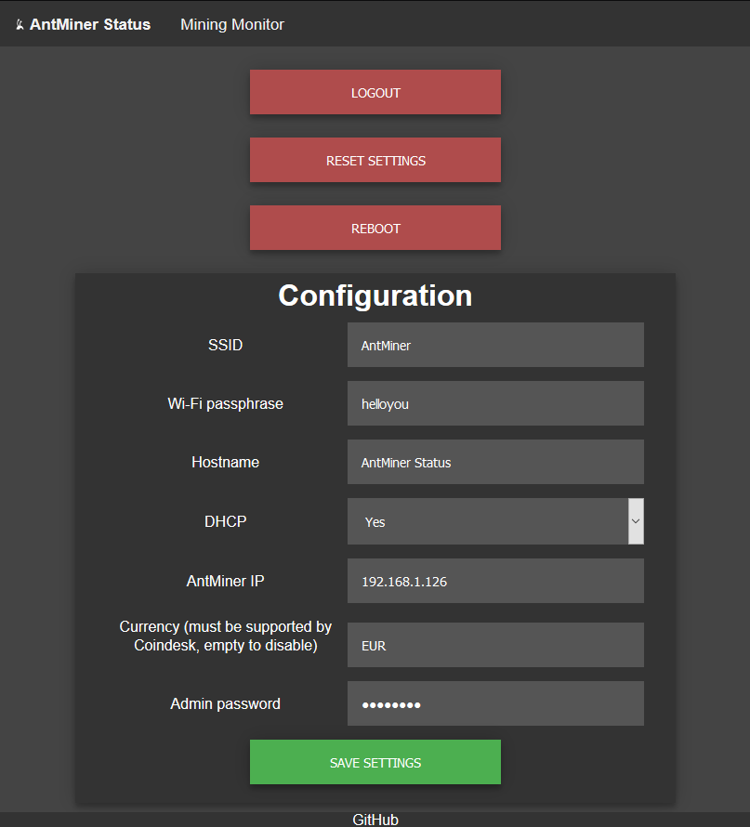750x827 pixels.
Task: Select the Admin password field
Action: (495, 703)
